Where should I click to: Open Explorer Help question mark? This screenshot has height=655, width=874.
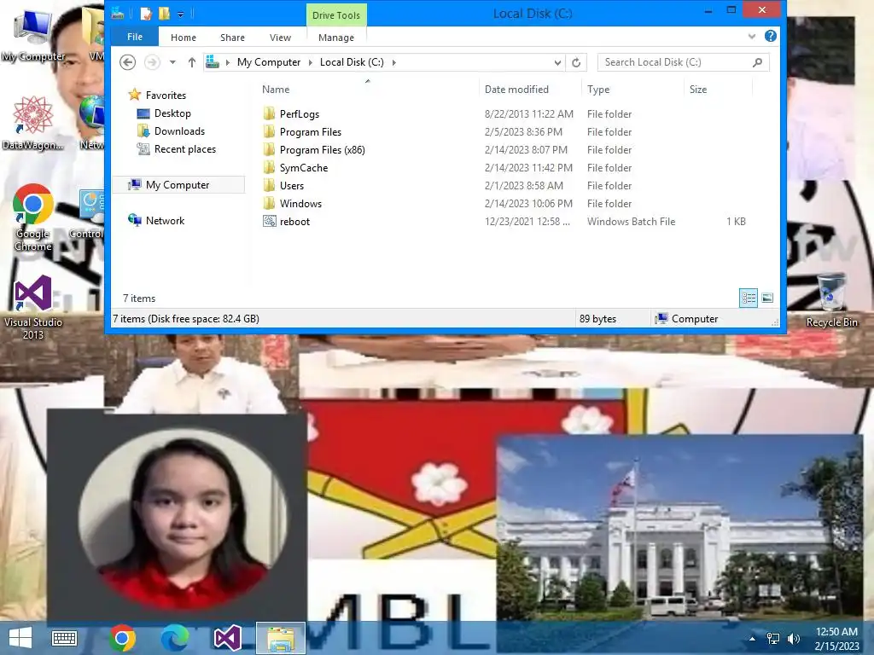(771, 36)
